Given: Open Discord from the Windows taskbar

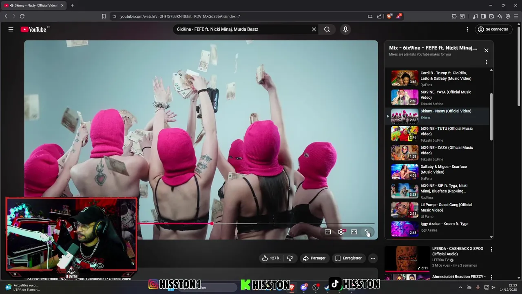Looking at the screenshot, I should [304, 287].
